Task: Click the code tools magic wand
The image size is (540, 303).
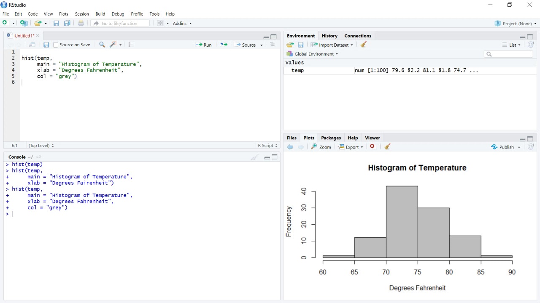Action: [113, 45]
